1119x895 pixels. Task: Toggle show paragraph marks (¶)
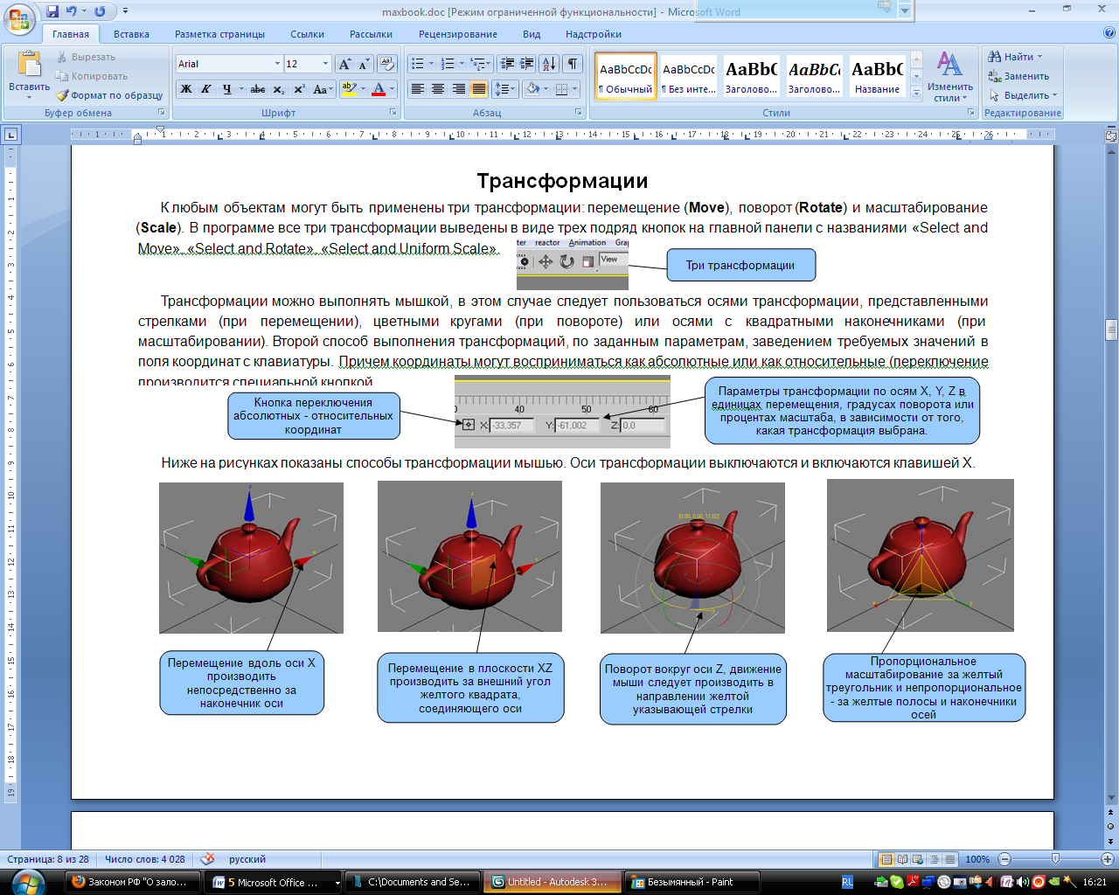pos(573,64)
